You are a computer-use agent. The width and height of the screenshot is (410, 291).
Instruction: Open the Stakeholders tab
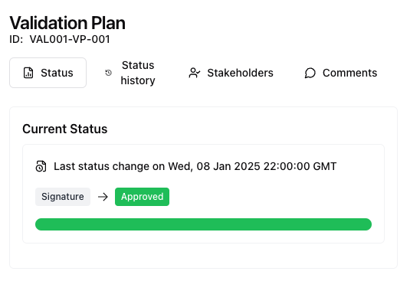pyautogui.click(x=231, y=73)
